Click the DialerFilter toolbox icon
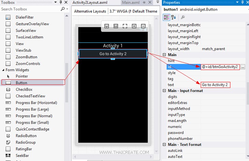Screen dimensions: 249x161 (x=8, y=17)
